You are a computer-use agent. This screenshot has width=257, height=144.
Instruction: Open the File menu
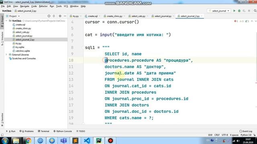coord(3,6)
